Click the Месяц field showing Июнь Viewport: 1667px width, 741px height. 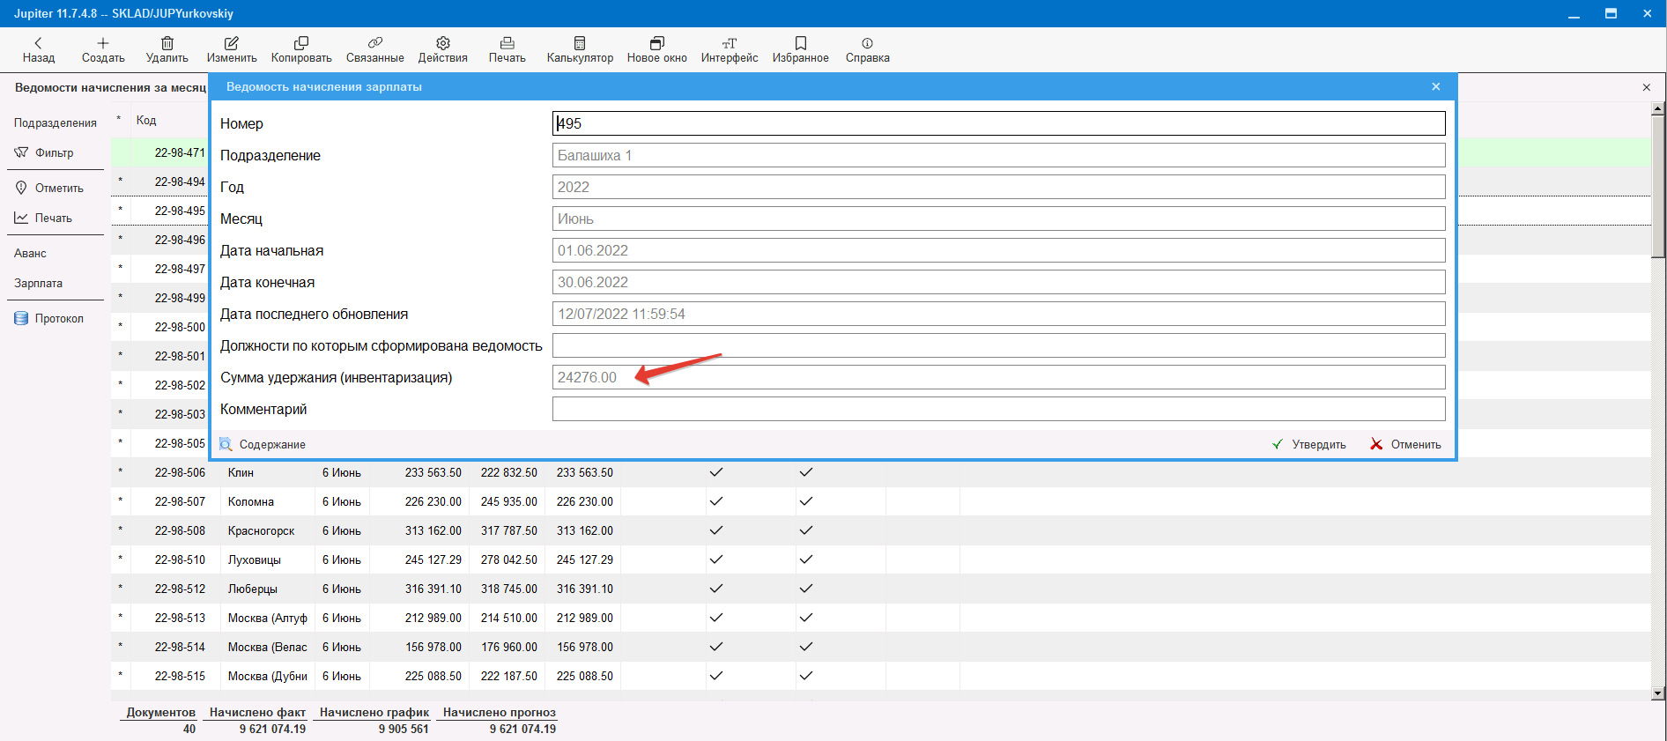[998, 219]
